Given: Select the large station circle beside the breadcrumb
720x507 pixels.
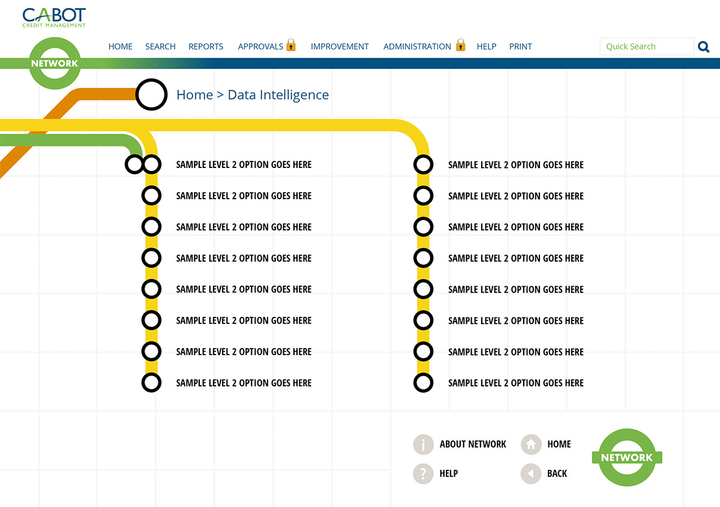Looking at the screenshot, I should tap(151, 95).
